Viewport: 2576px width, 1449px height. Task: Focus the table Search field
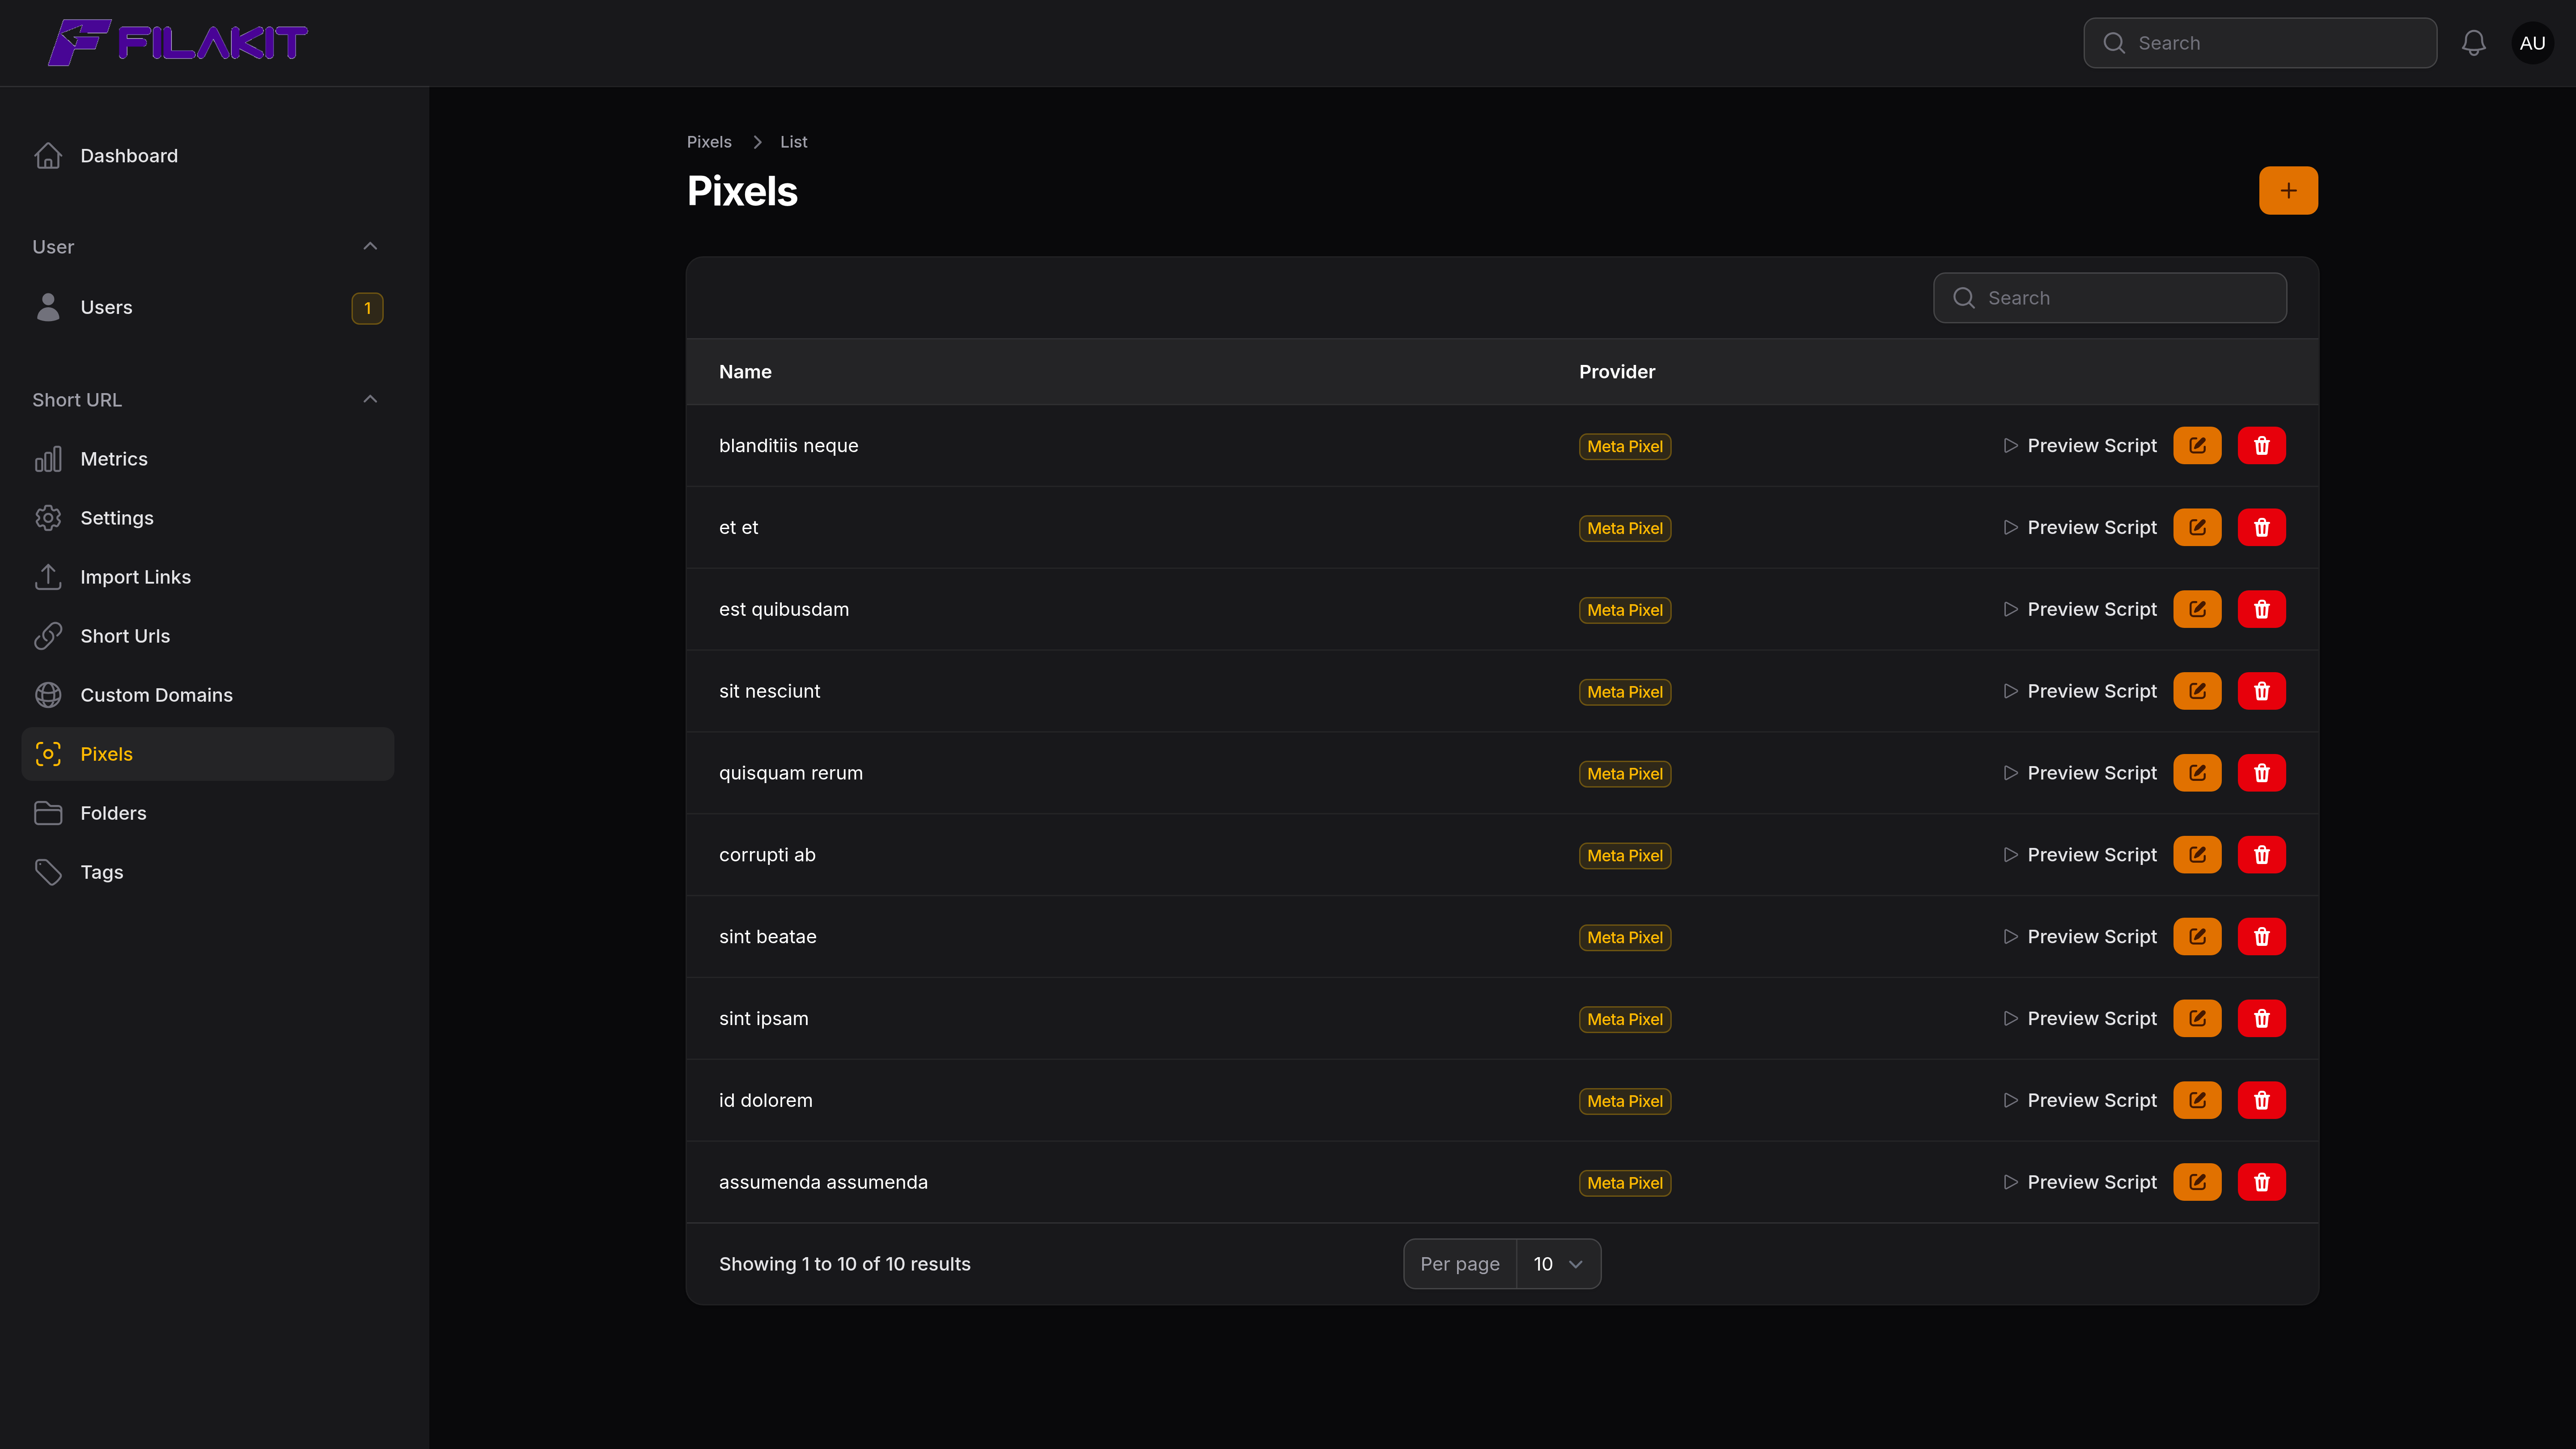pyautogui.click(x=2110, y=298)
